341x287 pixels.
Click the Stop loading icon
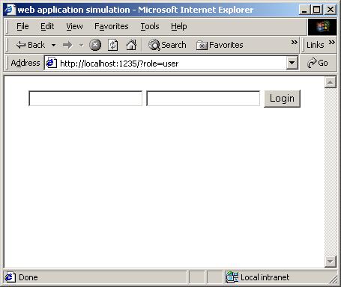95,45
